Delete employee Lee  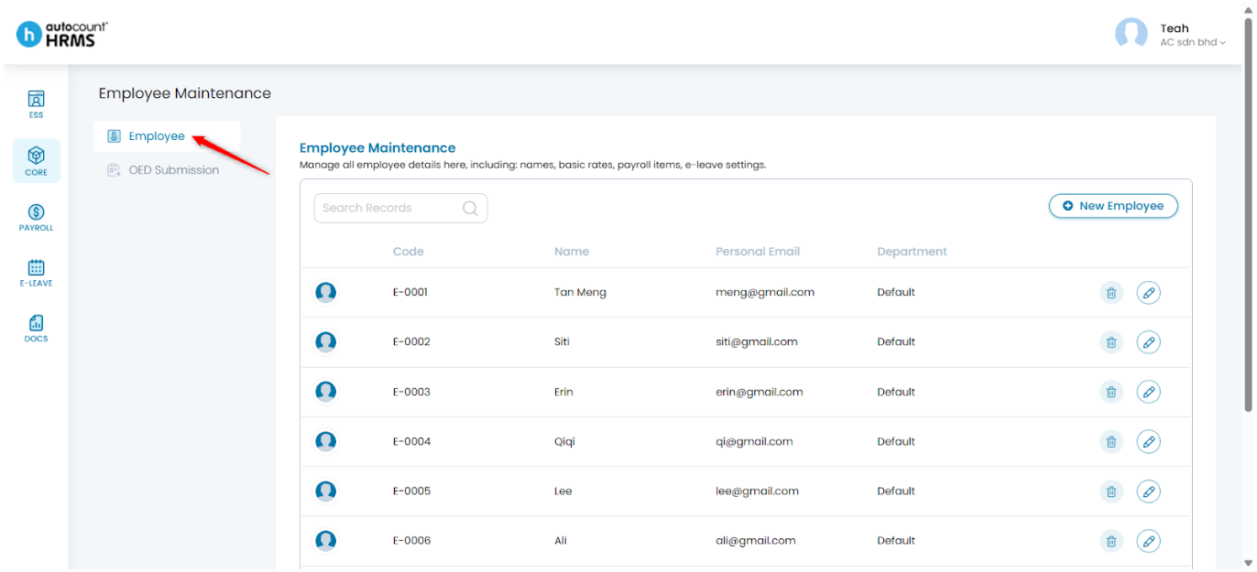[1111, 491]
